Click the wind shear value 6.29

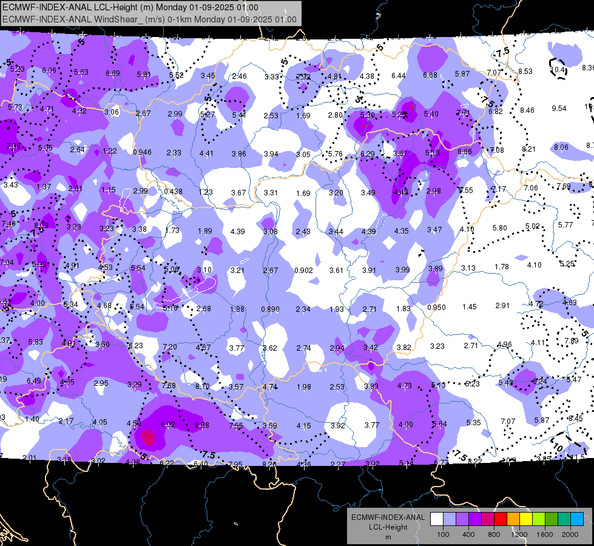[x=368, y=154]
